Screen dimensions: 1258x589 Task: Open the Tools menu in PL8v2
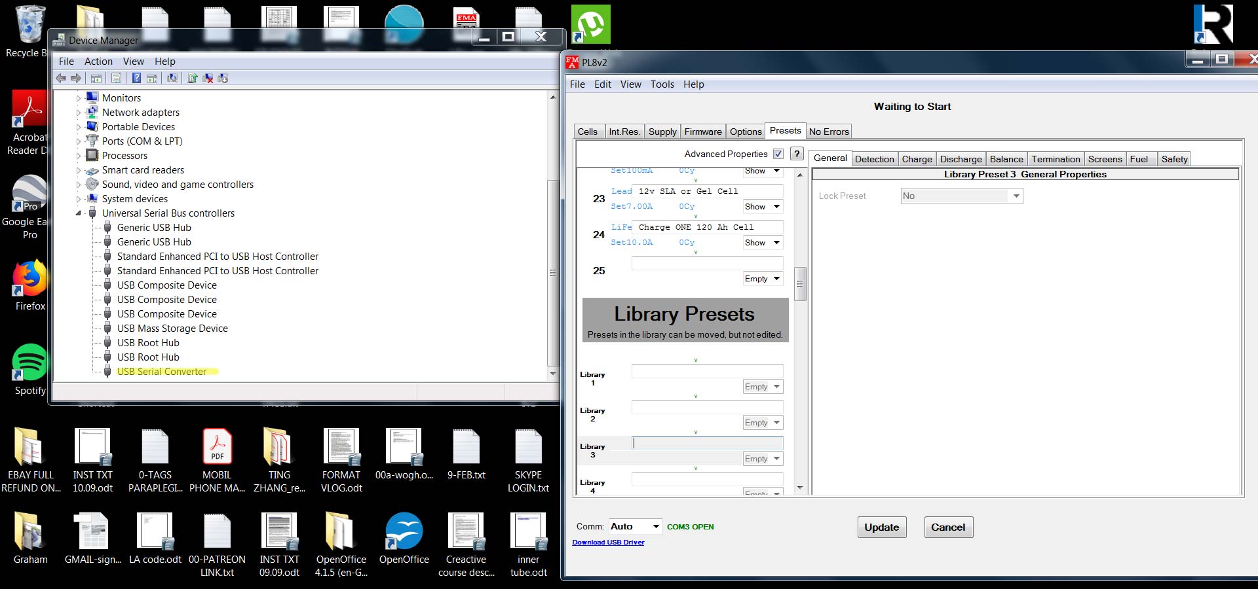662,84
